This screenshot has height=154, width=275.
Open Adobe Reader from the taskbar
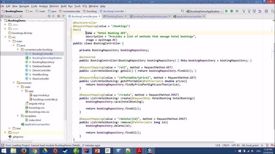coord(139,151)
